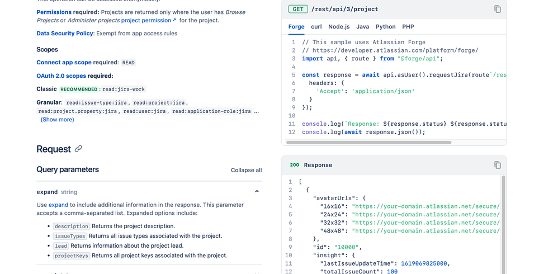Viewport: 558px width, 274px height.
Task: Copy the GET request code sample
Action: pos(498,10)
